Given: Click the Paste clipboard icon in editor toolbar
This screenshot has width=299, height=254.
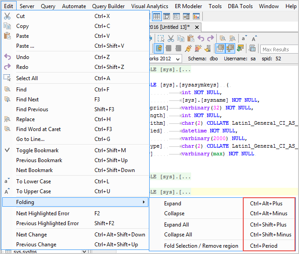Looking at the screenshot, I should point(190,38).
